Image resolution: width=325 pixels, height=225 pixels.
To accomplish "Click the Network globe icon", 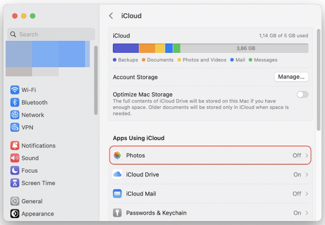I will [x=15, y=115].
